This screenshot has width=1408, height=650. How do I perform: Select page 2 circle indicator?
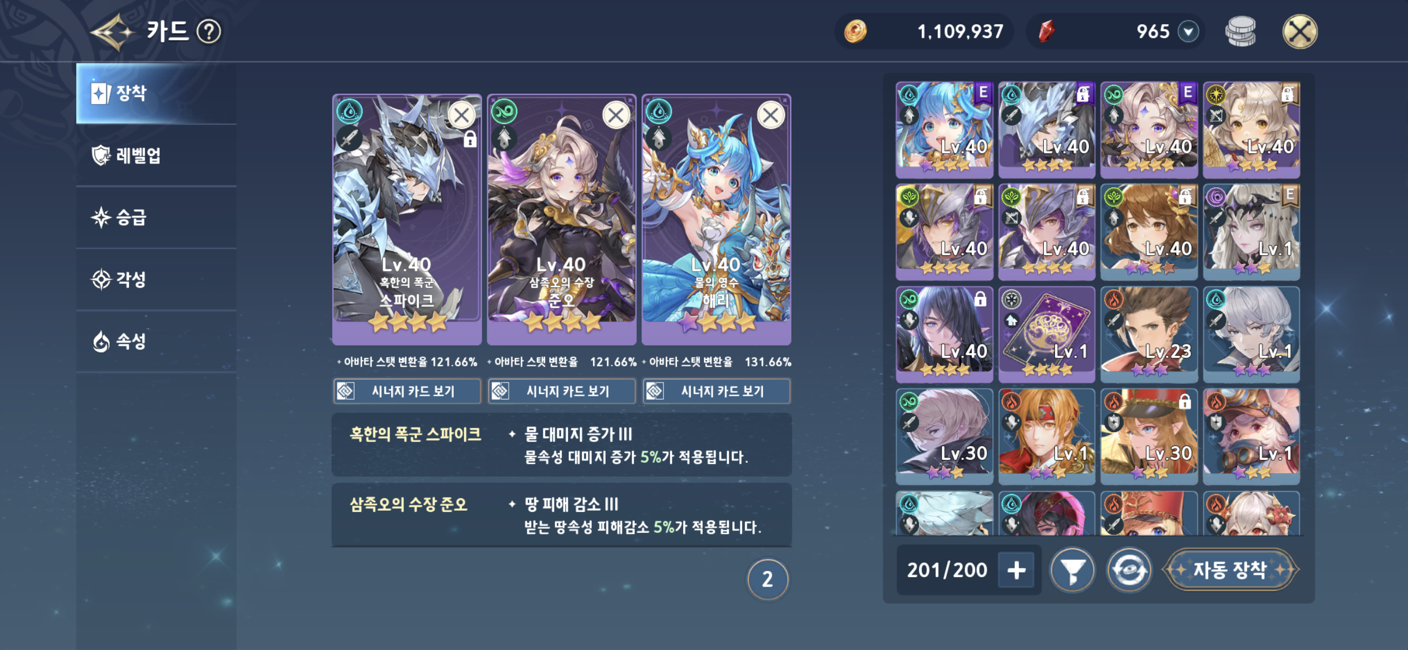pos(768,579)
